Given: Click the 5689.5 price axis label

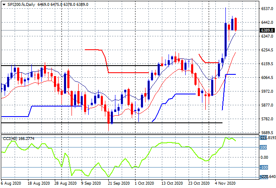Looking at the screenshot, I should (x=267, y=132).
